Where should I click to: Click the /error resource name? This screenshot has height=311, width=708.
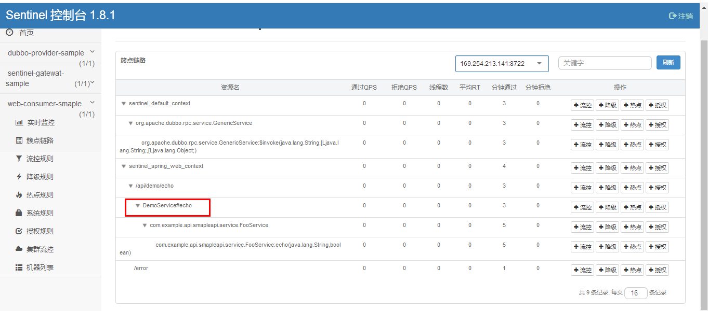[141, 268]
